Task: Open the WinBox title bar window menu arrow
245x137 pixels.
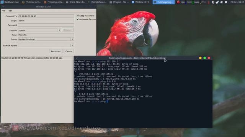Action: click(3, 7)
